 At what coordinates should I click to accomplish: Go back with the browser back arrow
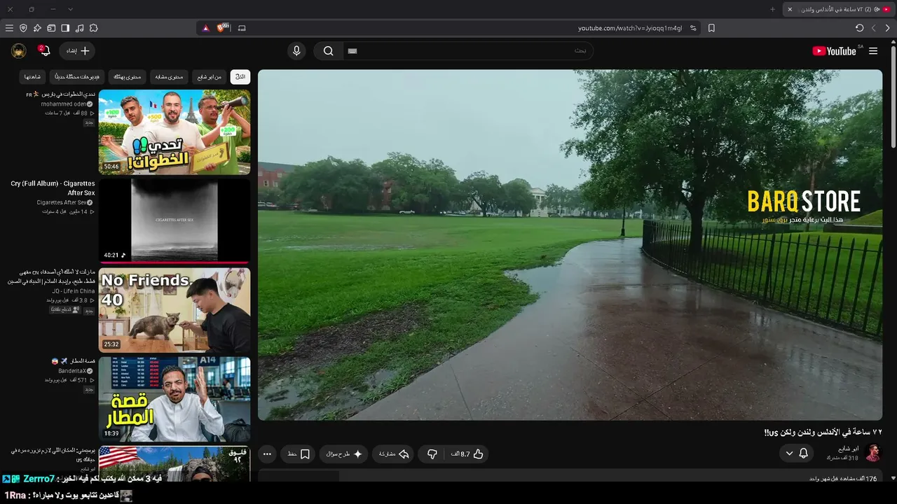click(x=888, y=28)
